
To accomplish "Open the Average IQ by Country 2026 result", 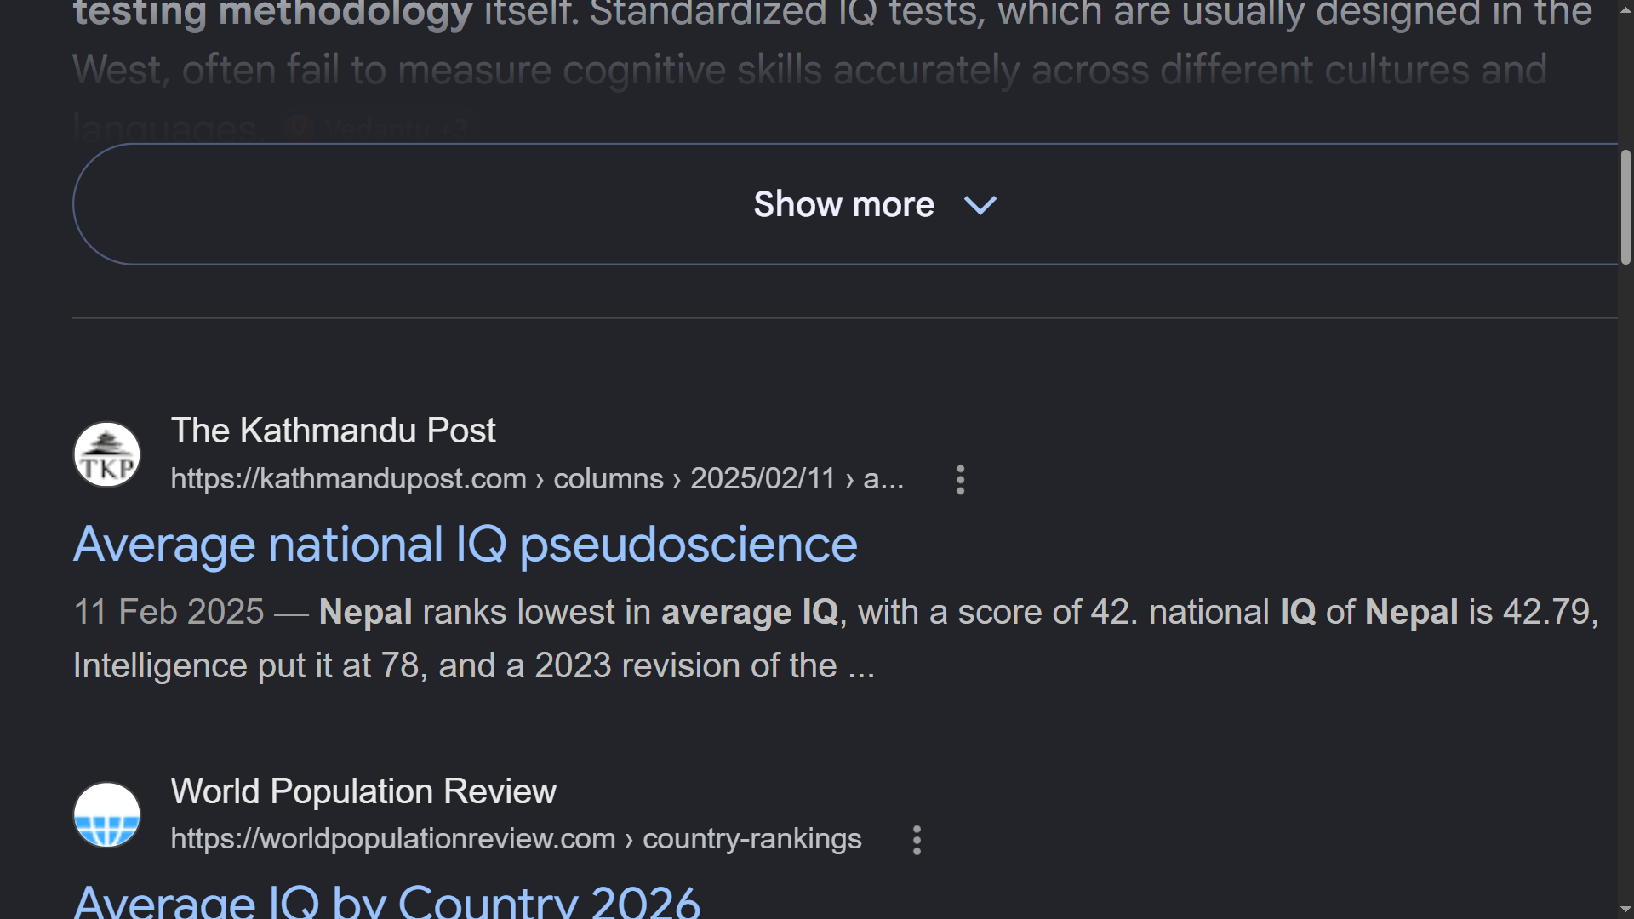I will point(387,901).
